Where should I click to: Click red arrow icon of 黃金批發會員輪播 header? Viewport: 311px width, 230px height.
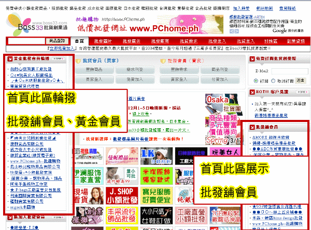[10, 59]
